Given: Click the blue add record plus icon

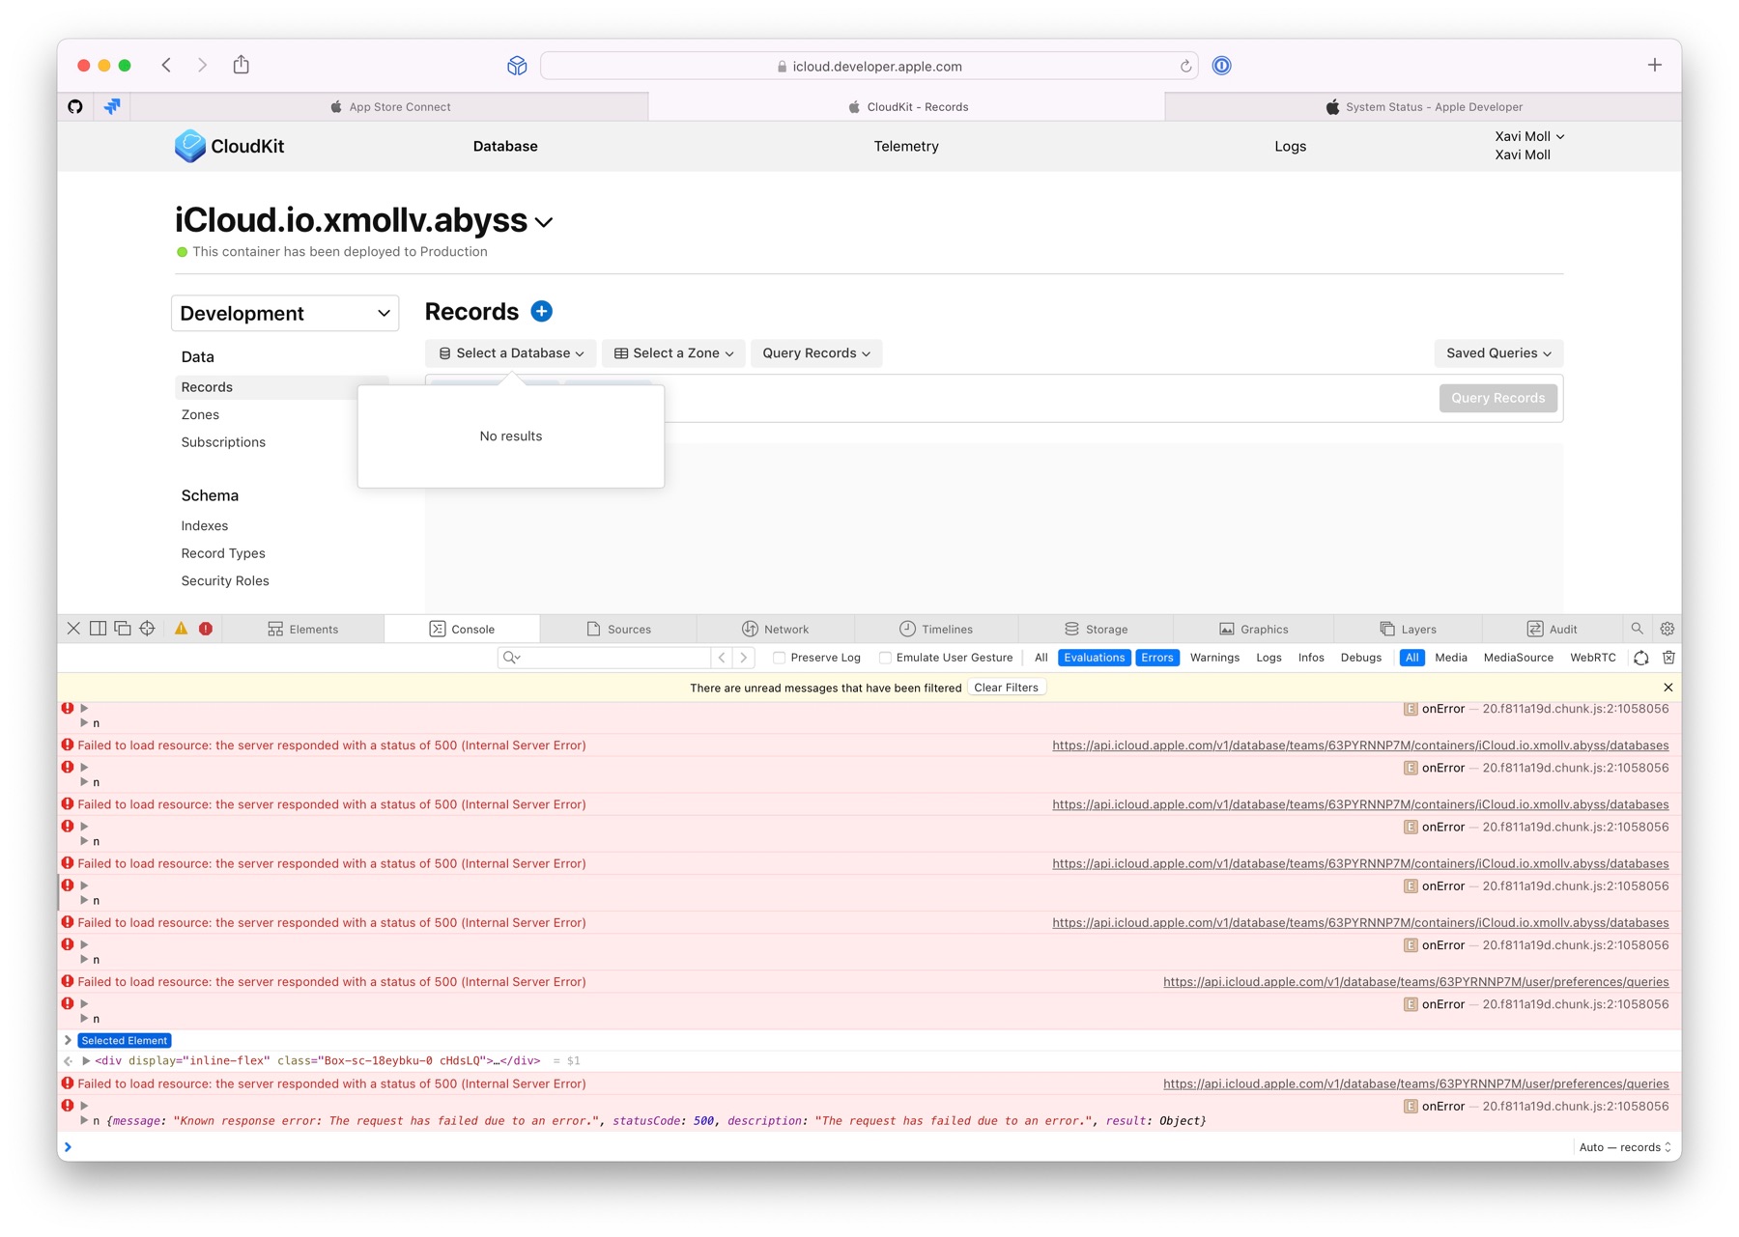Looking at the screenshot, I should click(x=542, y=311).
